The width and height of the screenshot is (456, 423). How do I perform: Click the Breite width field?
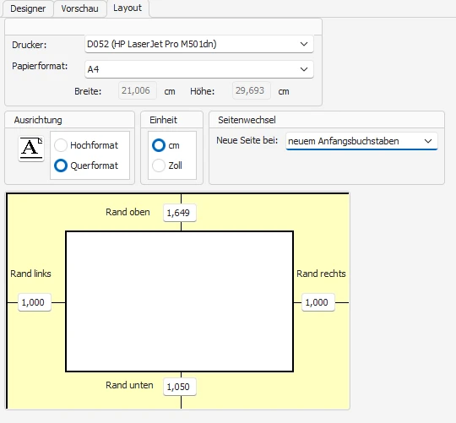tap(138, 90)
